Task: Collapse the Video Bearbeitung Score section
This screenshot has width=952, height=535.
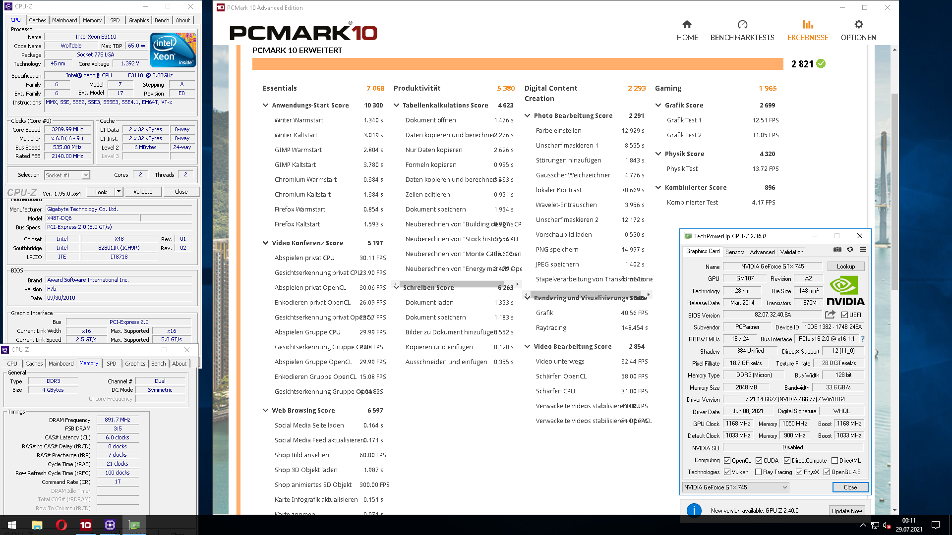Action: (x=527, y=346)
